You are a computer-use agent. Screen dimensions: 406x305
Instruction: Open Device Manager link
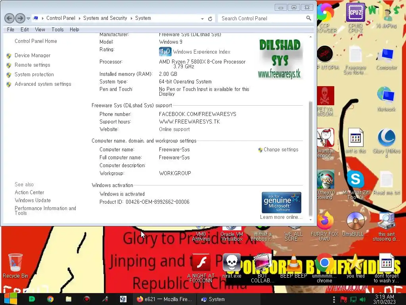click(x=33, y=56)
